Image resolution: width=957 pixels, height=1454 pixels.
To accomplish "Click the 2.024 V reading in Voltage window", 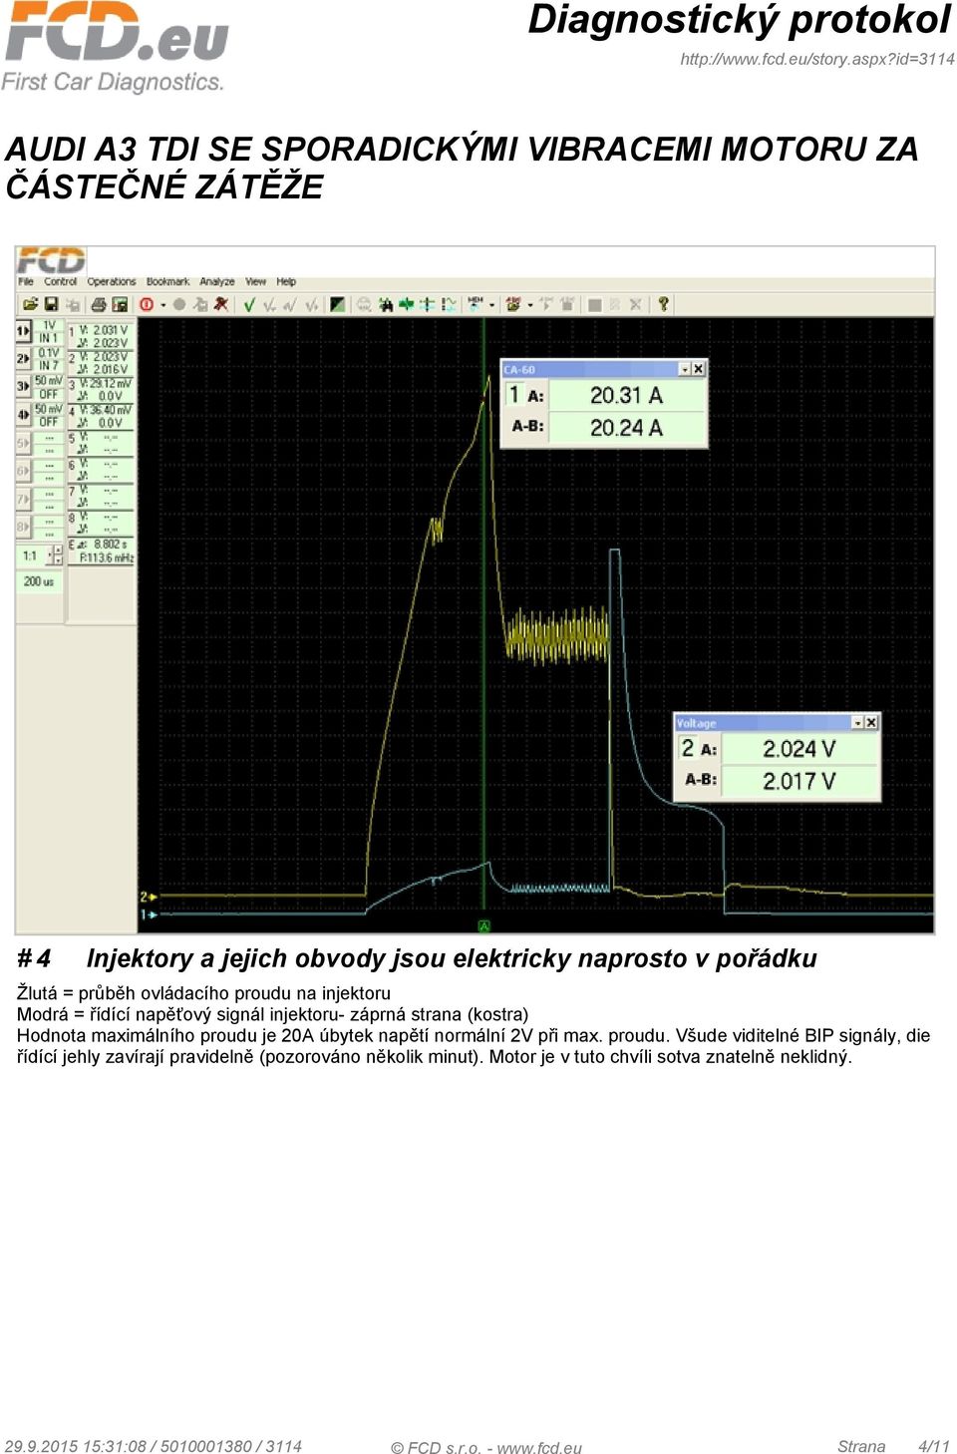I will click(x=799, y=749).
